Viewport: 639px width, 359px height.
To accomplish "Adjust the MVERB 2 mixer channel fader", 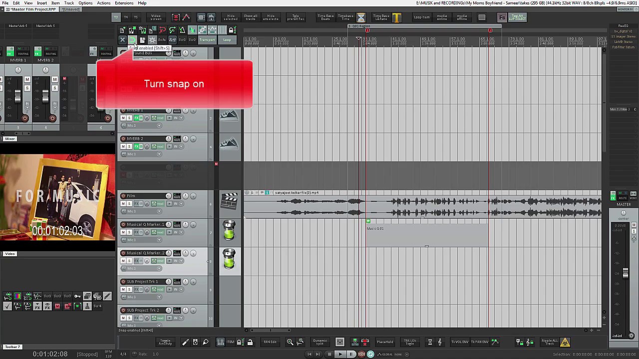I will [x=45, y=96].
